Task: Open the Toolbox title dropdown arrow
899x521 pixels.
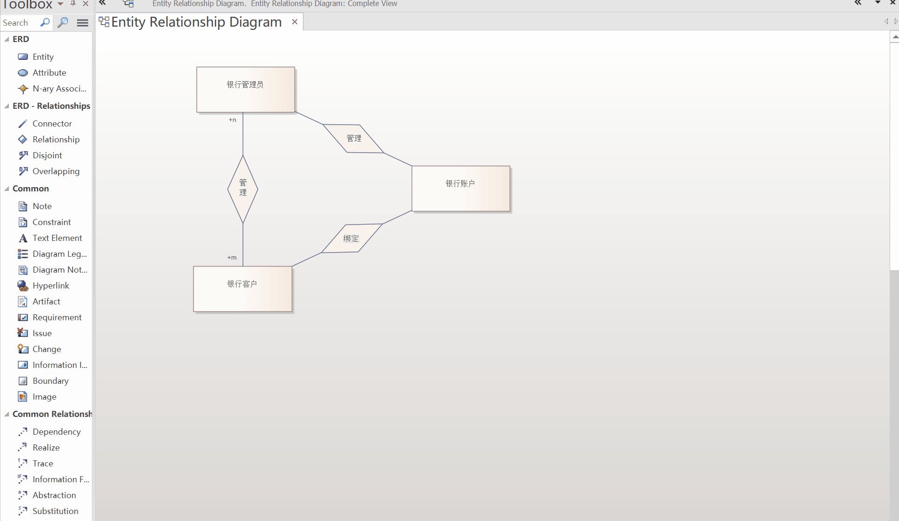Action: [x=60, y=4]
